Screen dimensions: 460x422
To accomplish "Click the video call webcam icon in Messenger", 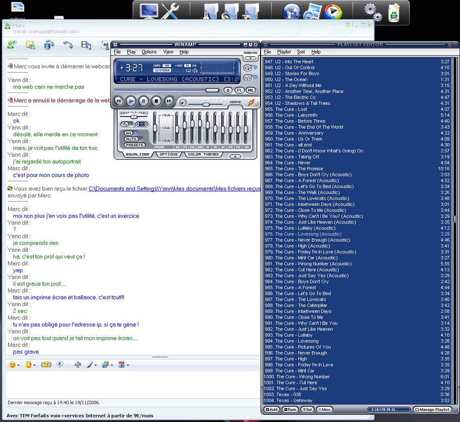I will (49, 45).
